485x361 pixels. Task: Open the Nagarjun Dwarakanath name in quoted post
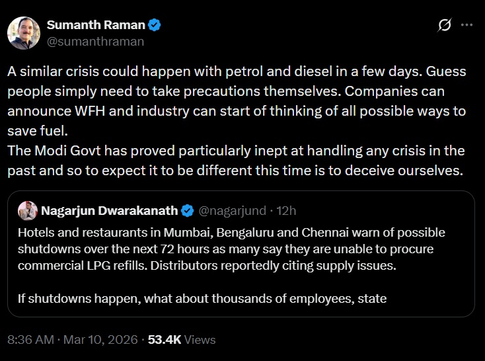tap(110, 211)
